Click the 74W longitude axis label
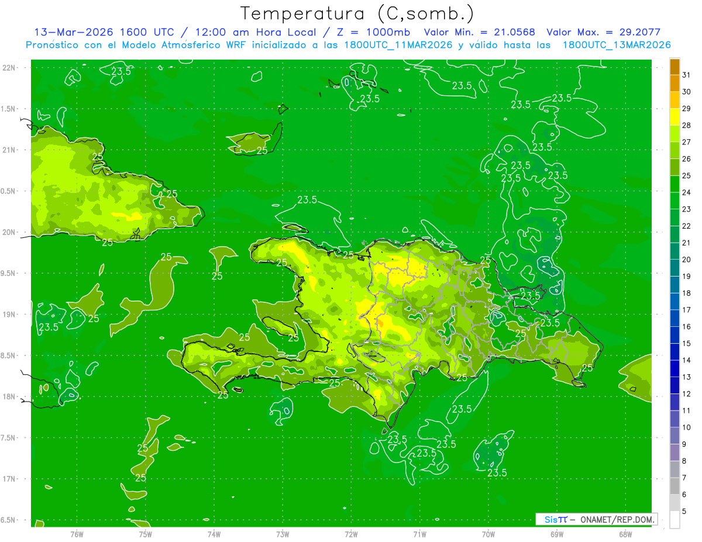This screenshot has height=542, width=702. click(x=214, y=534)
